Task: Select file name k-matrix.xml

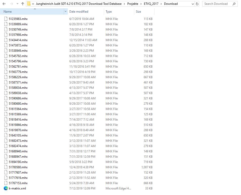Action: (x=17, y=188)
